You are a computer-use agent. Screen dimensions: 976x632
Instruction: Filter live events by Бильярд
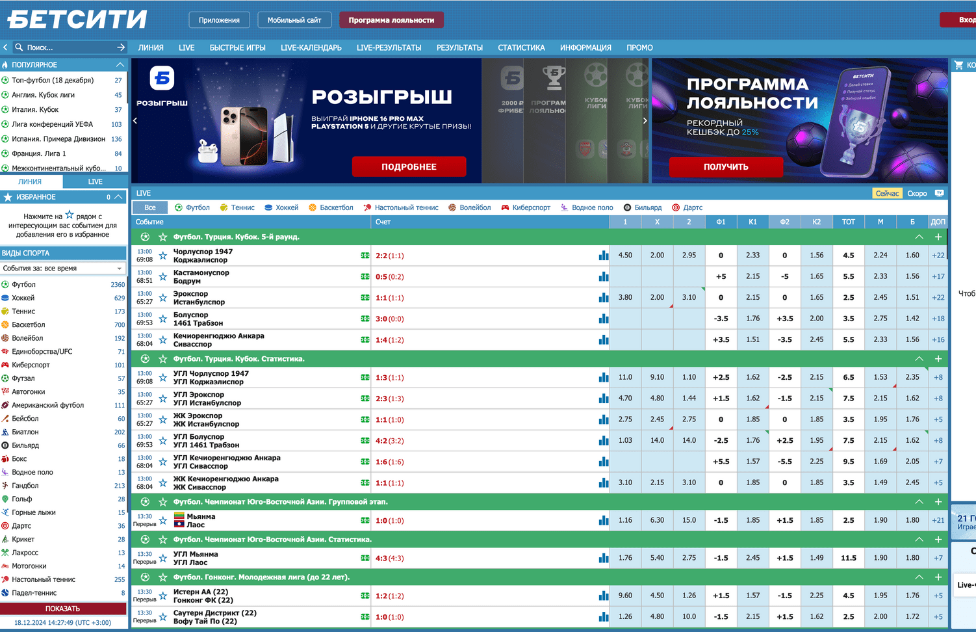(643, 207)
